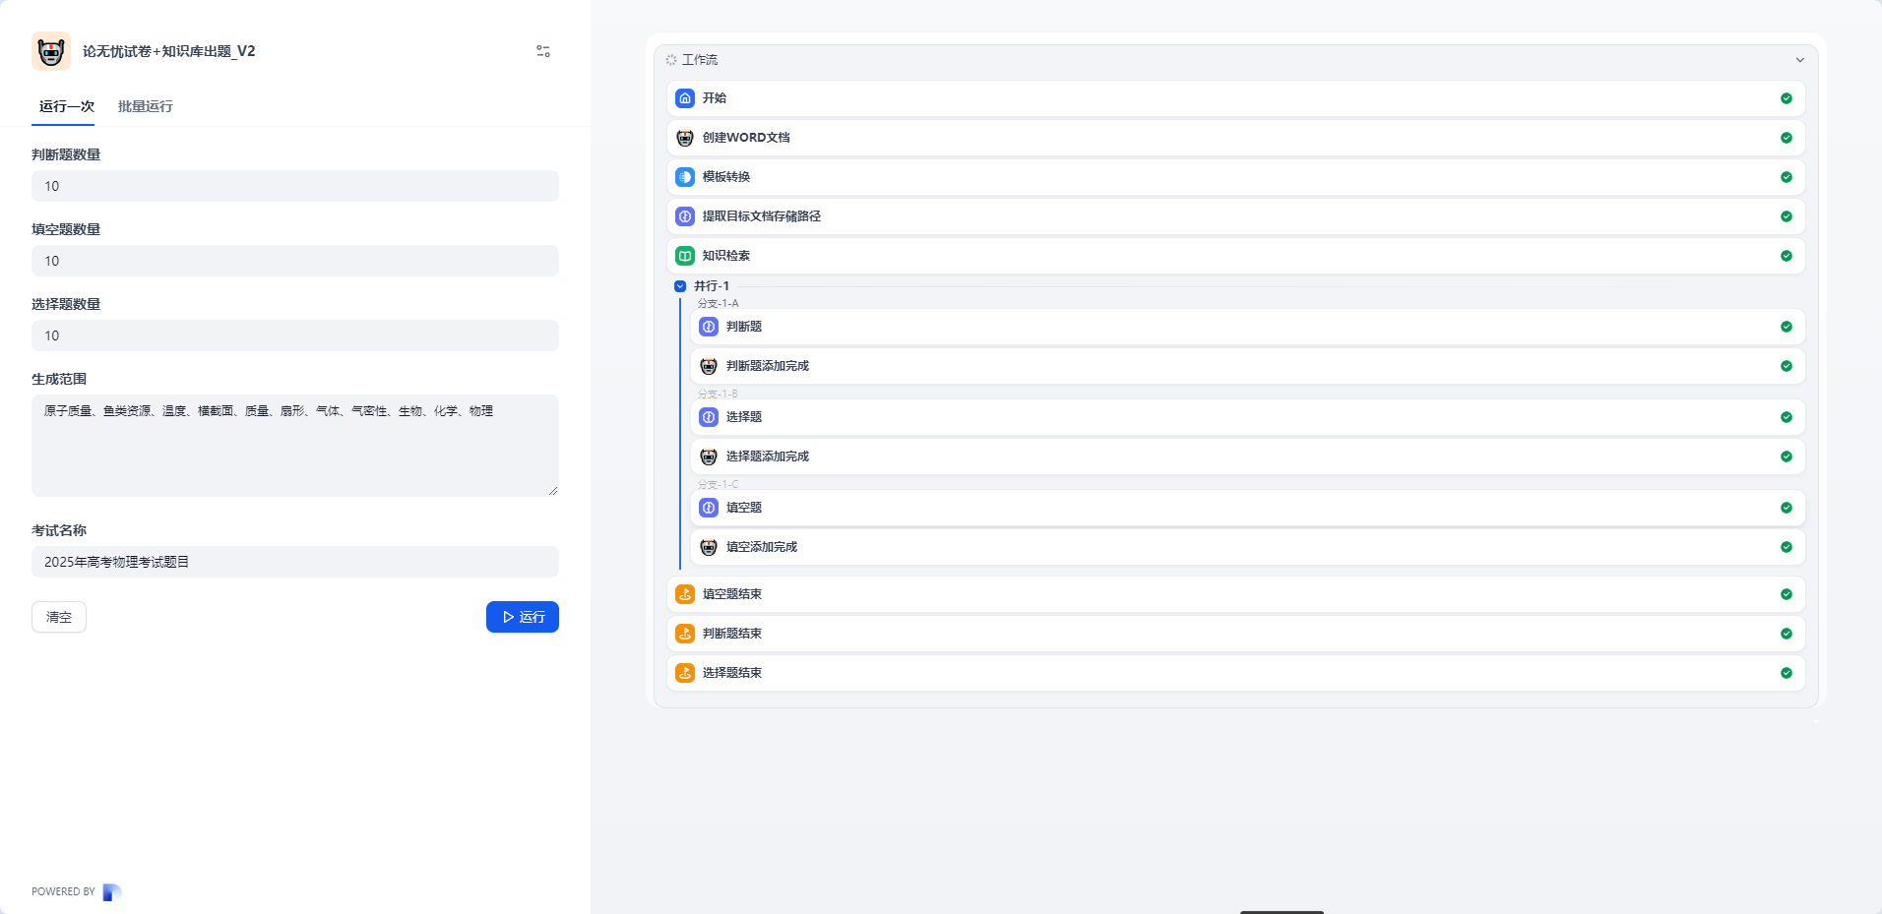Click the blue home icon for 开始
Image resolution: width=1882 pixels, height=914 pixels.
[x=685, y=98]
